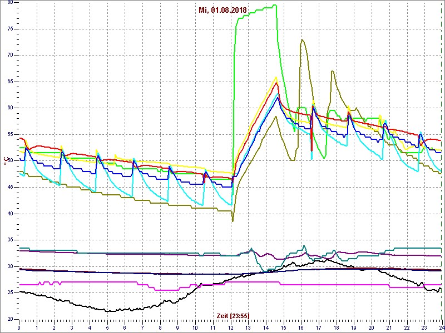This screenshot has width=445, height=333.
Task: Click hour 3 on the time axis
Action: [x=72, y=327]
